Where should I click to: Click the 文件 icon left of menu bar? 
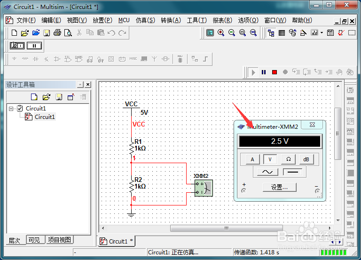click(x=9, y=20)
